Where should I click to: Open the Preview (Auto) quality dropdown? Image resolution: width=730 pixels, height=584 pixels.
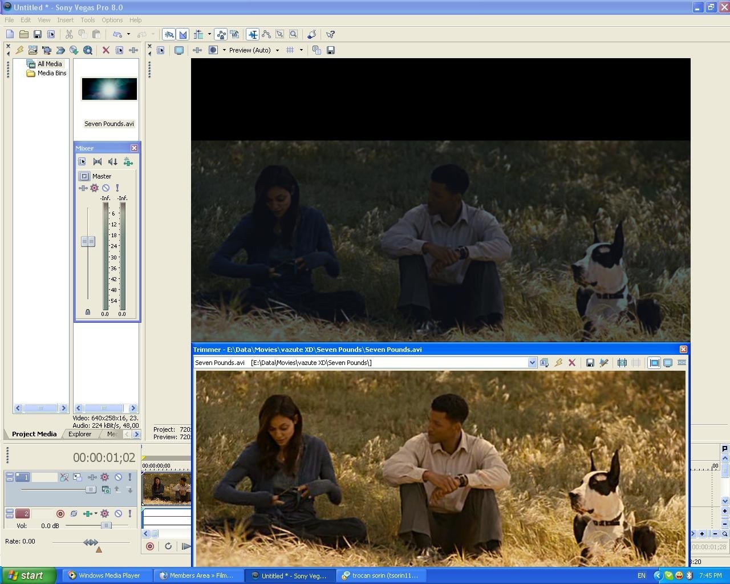pos(277,50)
